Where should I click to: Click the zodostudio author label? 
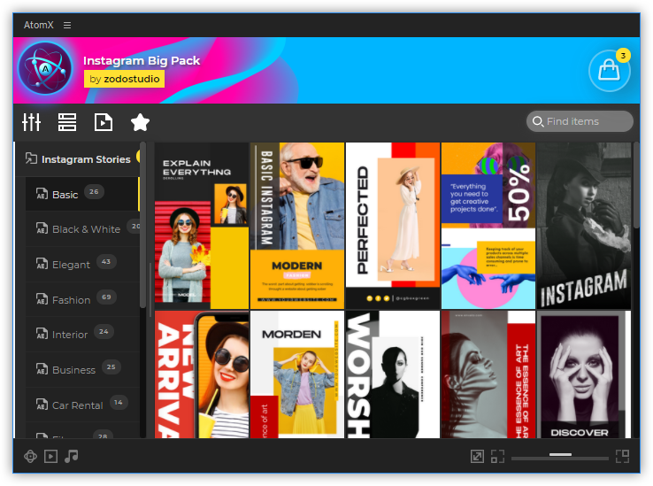tap(124, 79)
